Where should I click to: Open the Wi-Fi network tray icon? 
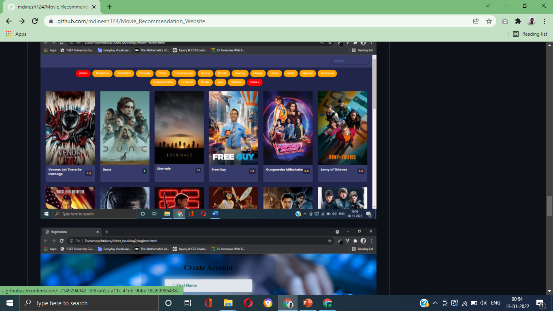[464, 303]
